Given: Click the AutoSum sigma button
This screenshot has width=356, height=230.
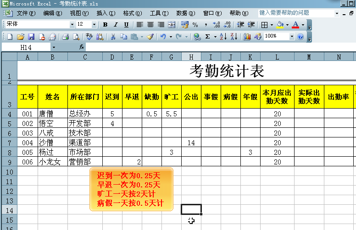Looking at the screenshot, I should (x=207, y=37).
